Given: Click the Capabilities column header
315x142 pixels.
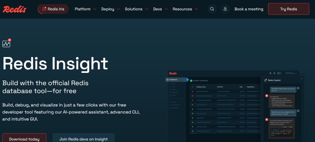Looking at the screenshot, I should (250, 87).
